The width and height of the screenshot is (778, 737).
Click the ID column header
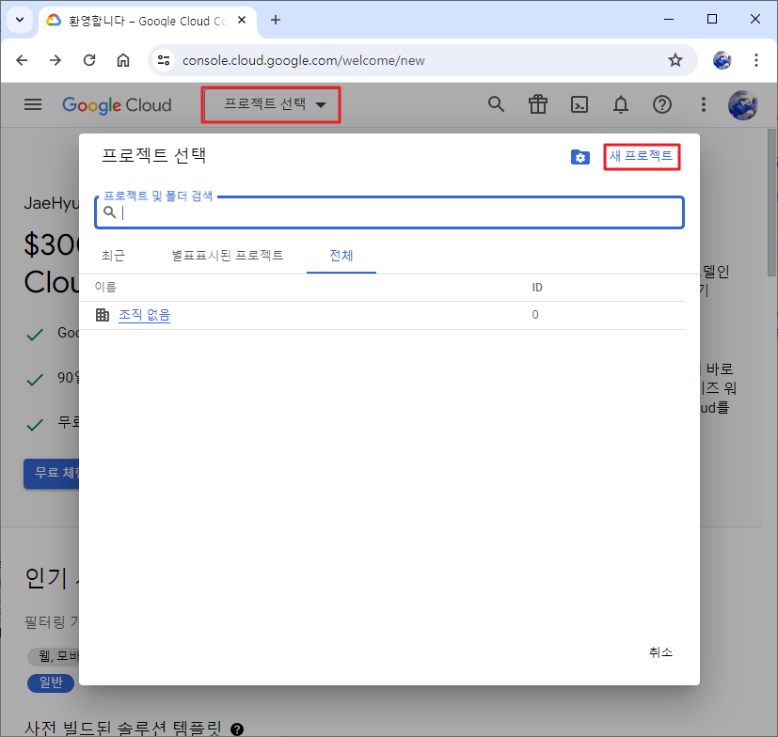(x=537, y=288)
